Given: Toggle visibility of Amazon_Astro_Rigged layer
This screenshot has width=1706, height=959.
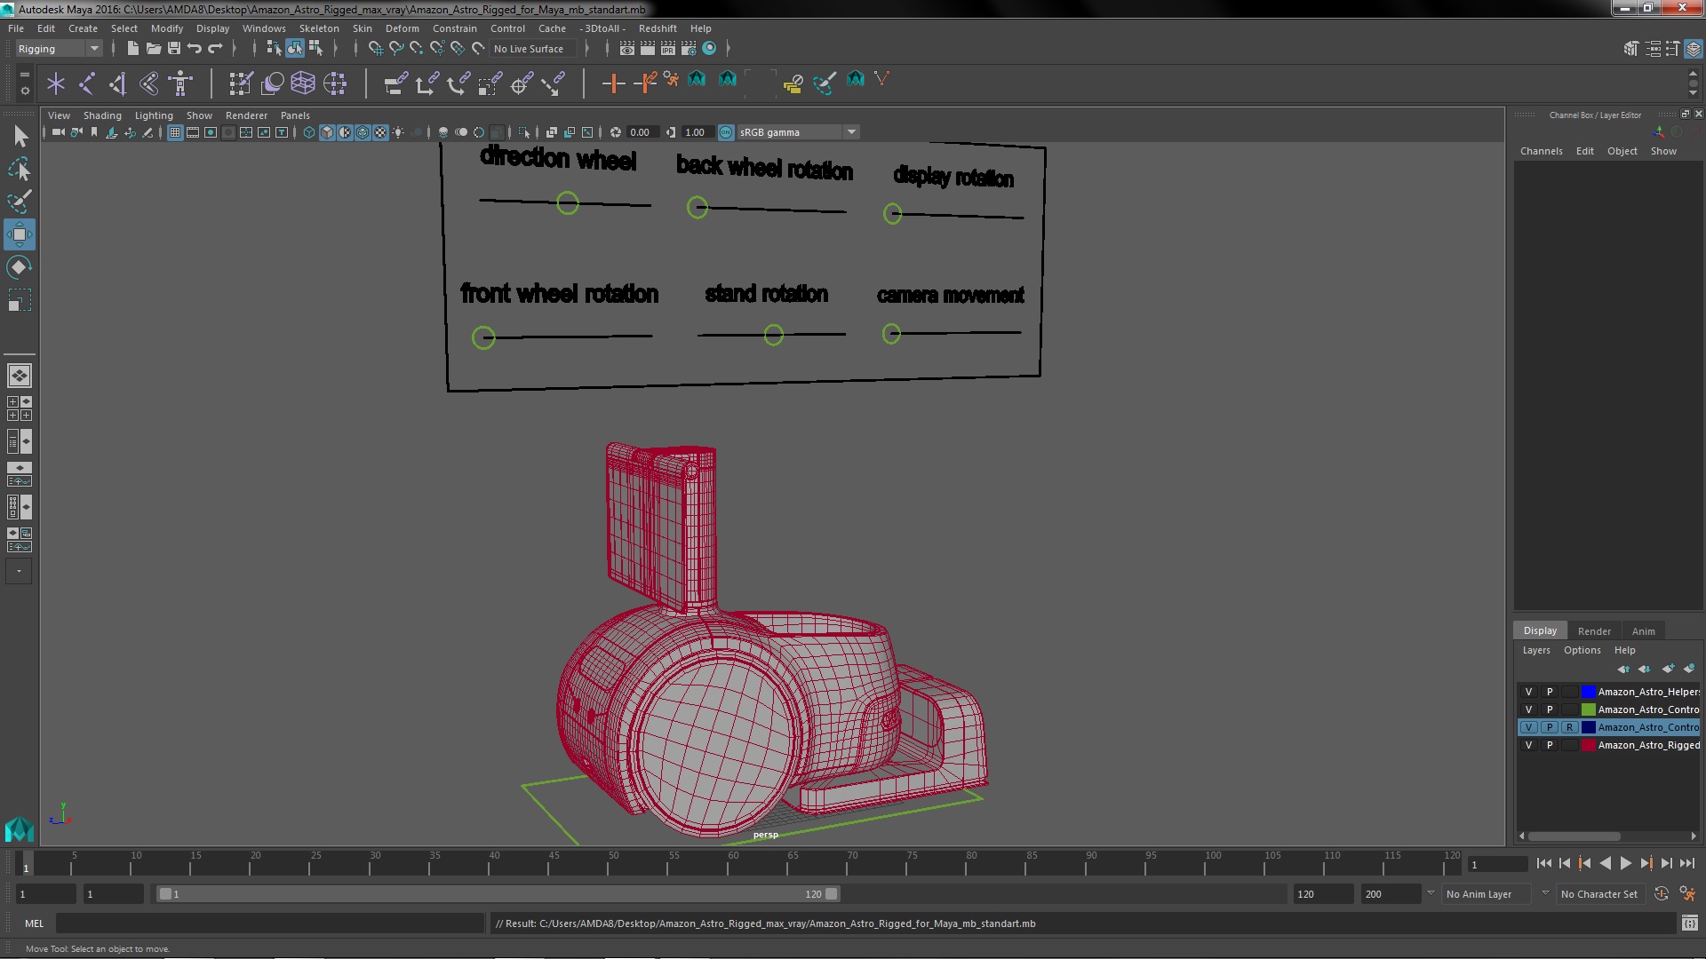Looking at the screenshot, I should click(x=1529, y=745).
